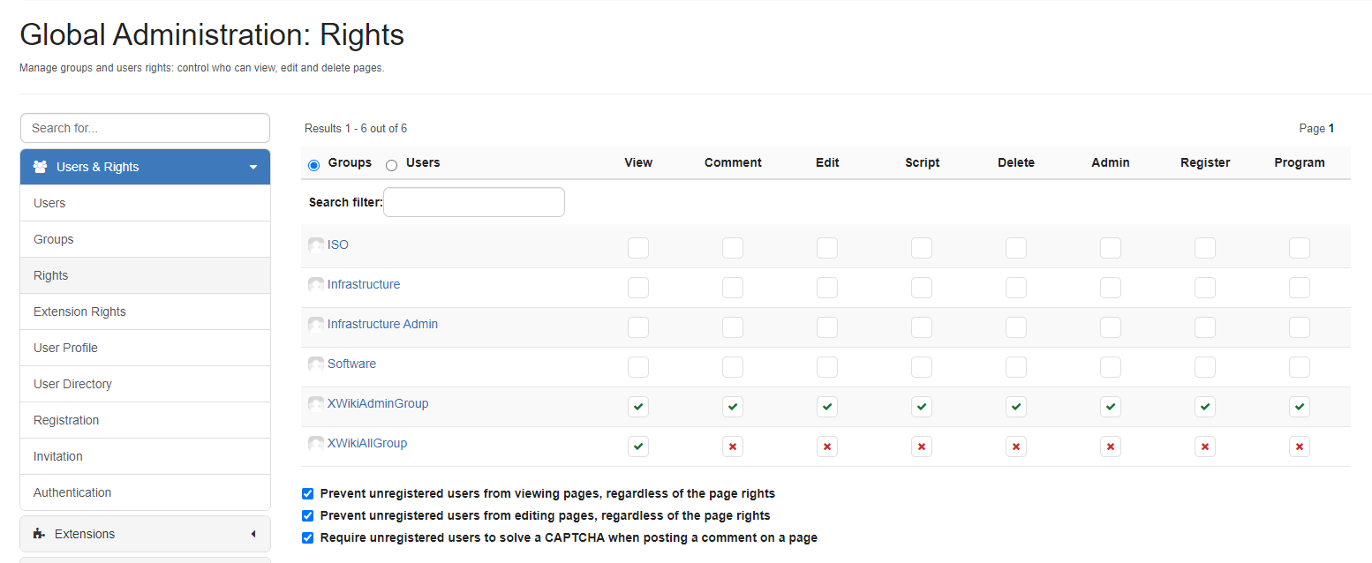This screenshot has width=1372, height=563.
Task: Enable Delete right for Infrastructure group
Action: tap(1016, 288)
